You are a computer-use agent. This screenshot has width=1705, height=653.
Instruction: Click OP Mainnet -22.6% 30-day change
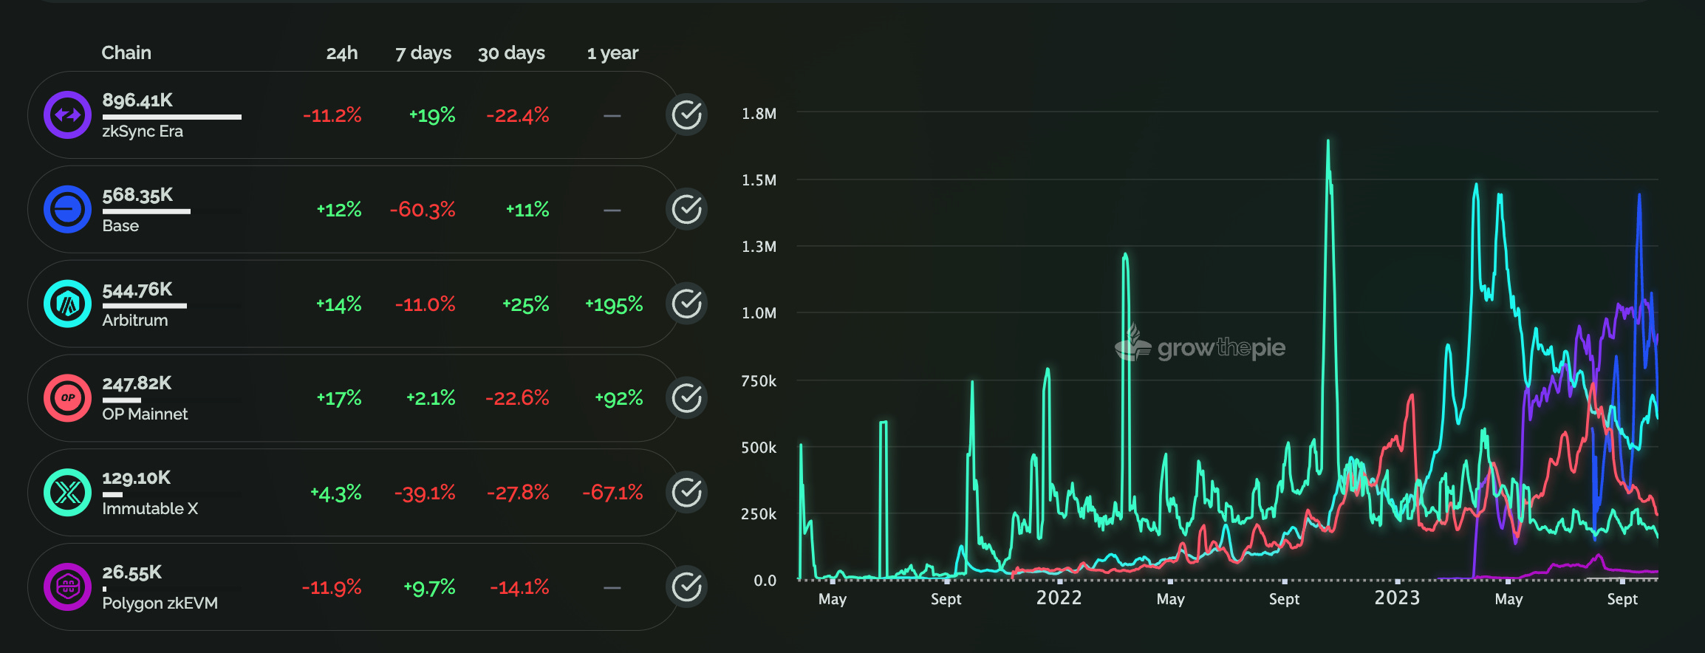(x=517, y=398)
